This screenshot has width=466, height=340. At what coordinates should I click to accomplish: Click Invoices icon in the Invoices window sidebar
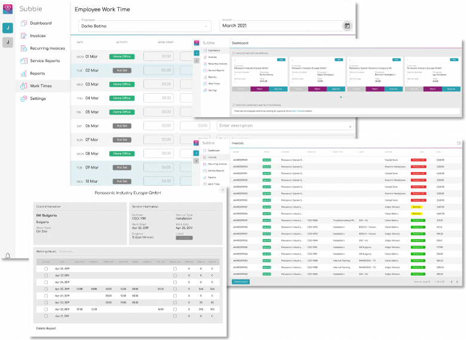pos(205,157)
